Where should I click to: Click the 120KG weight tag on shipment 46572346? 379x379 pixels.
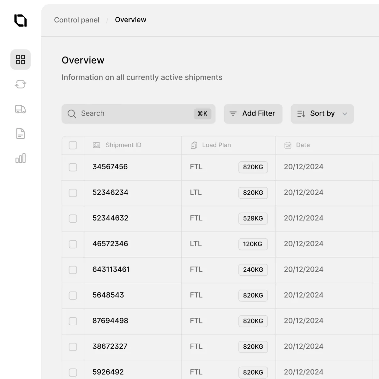[253, 244]
